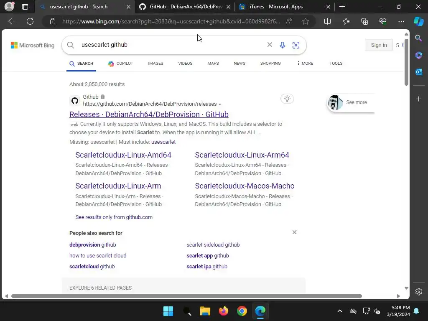Open Scarletcloudux-Linux-Arm64 link
This screenshot has height=321, width=428.
(242, 155)
